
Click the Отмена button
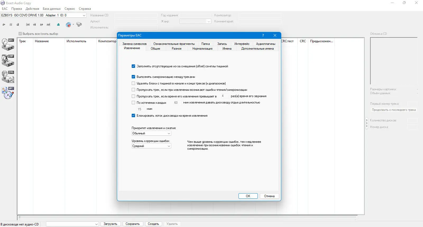(269, 196)
